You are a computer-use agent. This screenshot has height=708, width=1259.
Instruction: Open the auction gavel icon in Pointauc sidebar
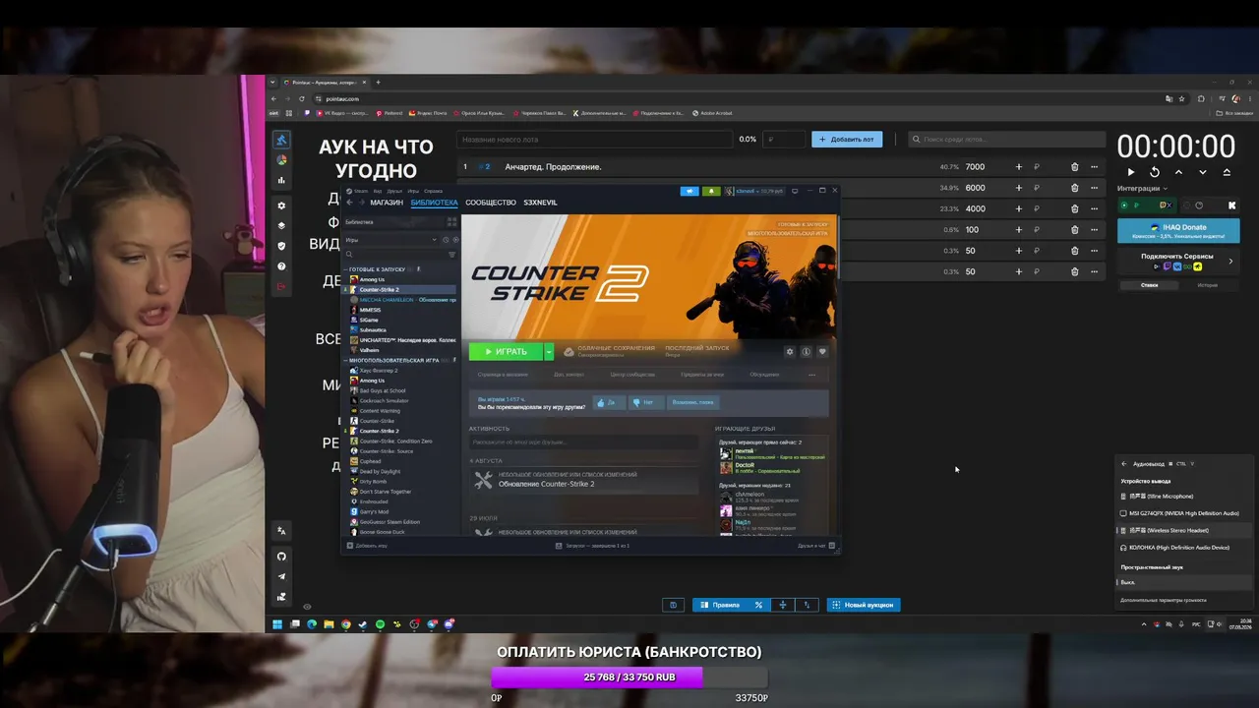tap(281, 140)
